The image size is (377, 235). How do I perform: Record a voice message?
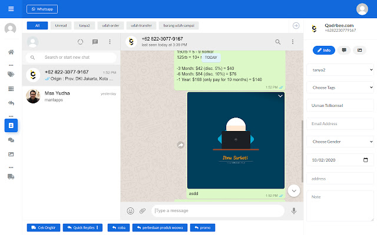click(294, 211)
